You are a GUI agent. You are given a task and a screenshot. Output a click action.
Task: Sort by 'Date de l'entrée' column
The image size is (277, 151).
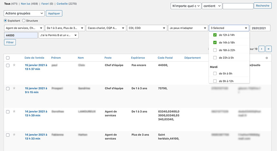(x=34, y=58)
